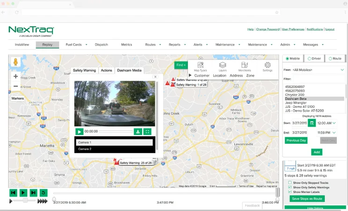The width and height of the screenshot is (348, 211).
Task: Click the Previous Day button
Action: pyautogui.click(x=296, y=141)
